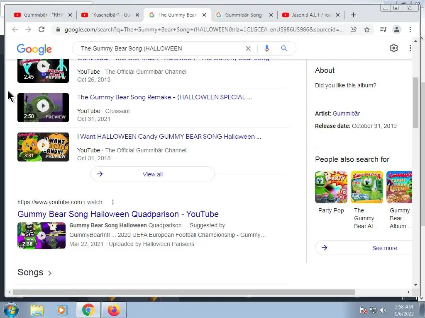Open The Gummy Bear Album cover
This screenshot has height=318, width=425.
click(367, 187)
